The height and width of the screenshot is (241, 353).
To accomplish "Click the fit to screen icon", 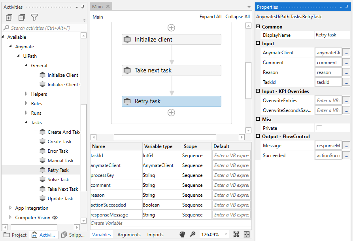I will (236, 234).
